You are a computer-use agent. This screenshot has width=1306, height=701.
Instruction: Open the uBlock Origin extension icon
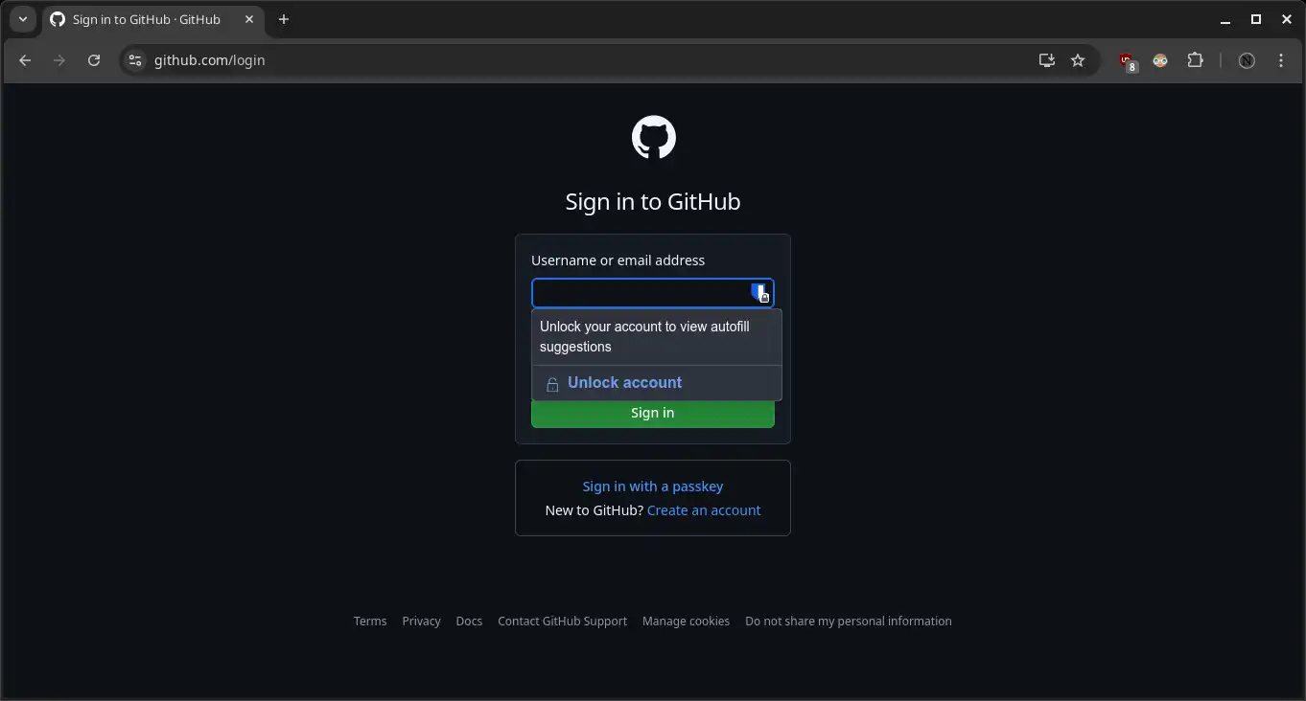click(x=1127, y=61)
